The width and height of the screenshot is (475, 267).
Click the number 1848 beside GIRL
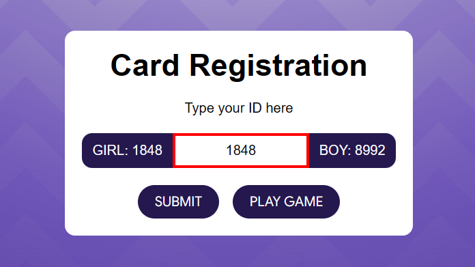coord(147,150)
